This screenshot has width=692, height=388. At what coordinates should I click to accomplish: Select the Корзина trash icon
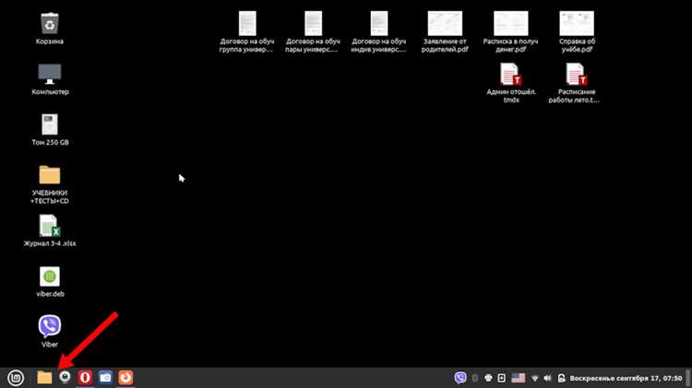(x=50, y=29)
